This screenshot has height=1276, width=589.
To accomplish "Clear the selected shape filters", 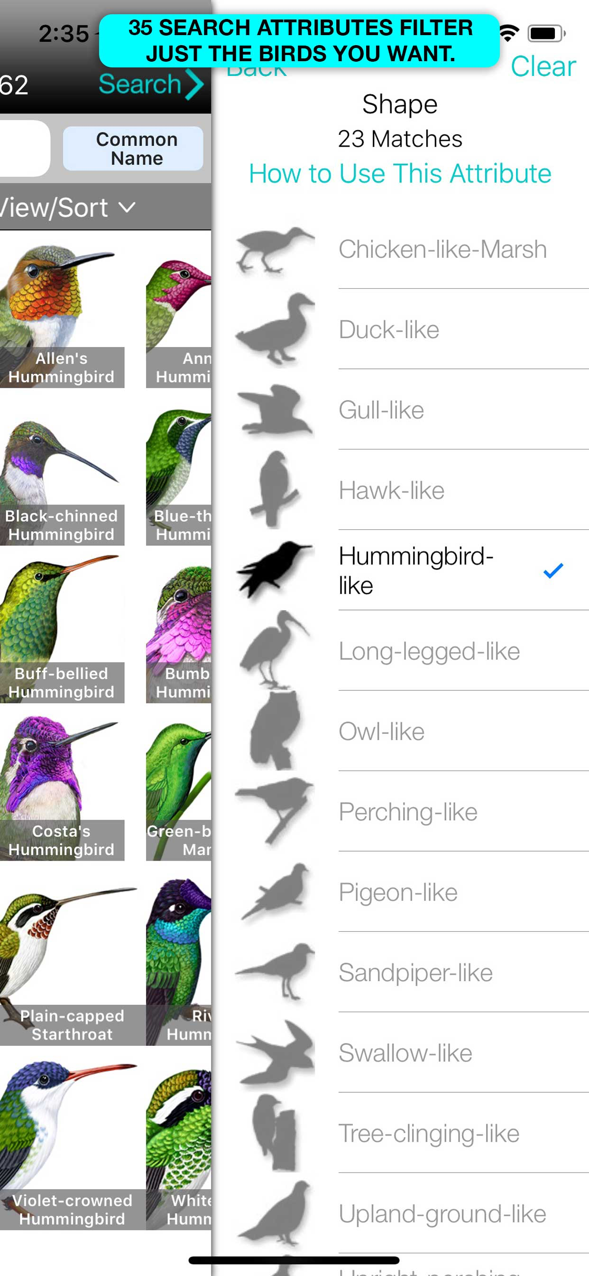I will click(x=543, y=66).
